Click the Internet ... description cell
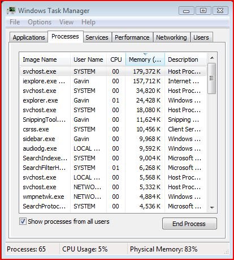Viewport: 234px width, 260px height. click(x=184, y=81)
